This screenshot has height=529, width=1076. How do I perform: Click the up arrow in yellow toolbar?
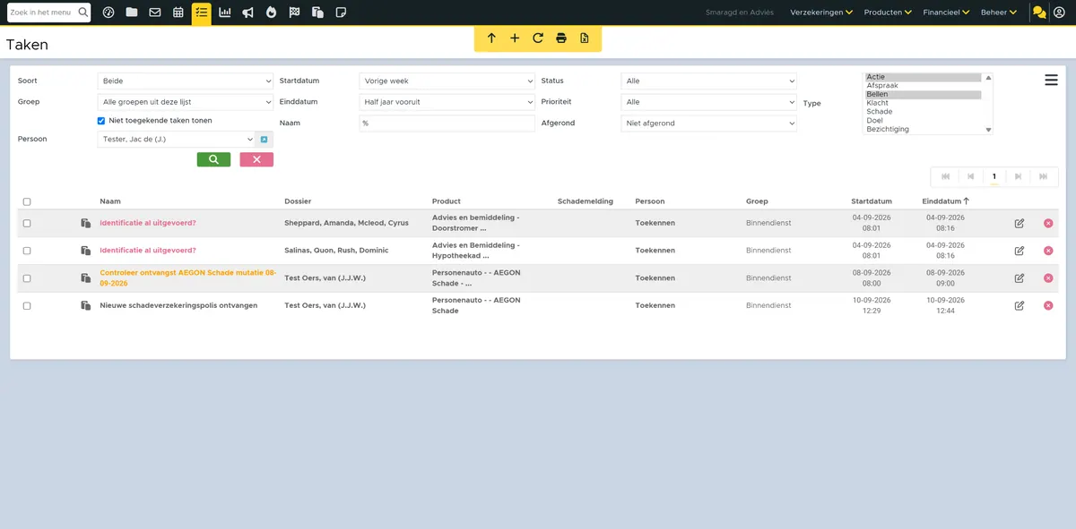click(x=491, y=38)
